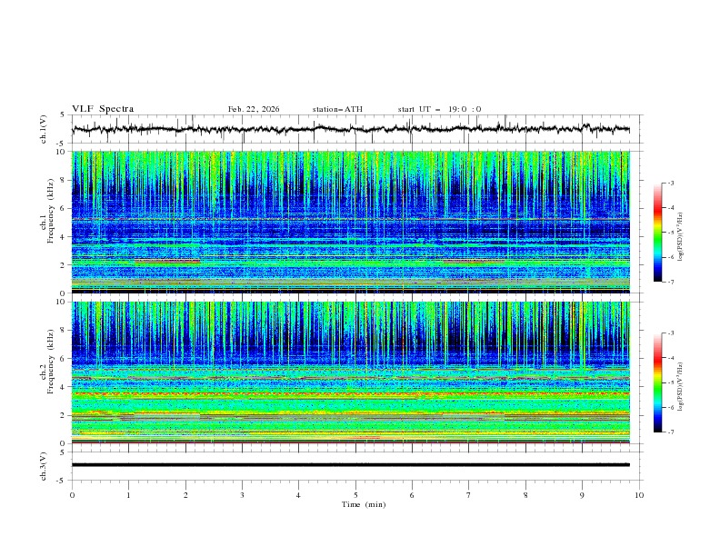This screenshot has width=720, height=556.
Task: Click inside the ch.2 spectrogram panel
Action: coord(351,372)
